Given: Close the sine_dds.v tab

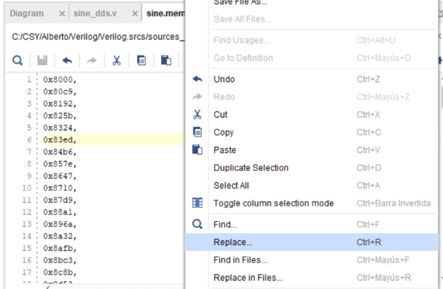Looking at the screenshot, I should [135, 13].
